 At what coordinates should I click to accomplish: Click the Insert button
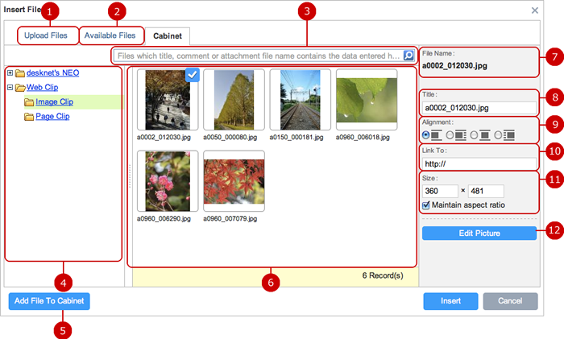[x=450, y=301]
